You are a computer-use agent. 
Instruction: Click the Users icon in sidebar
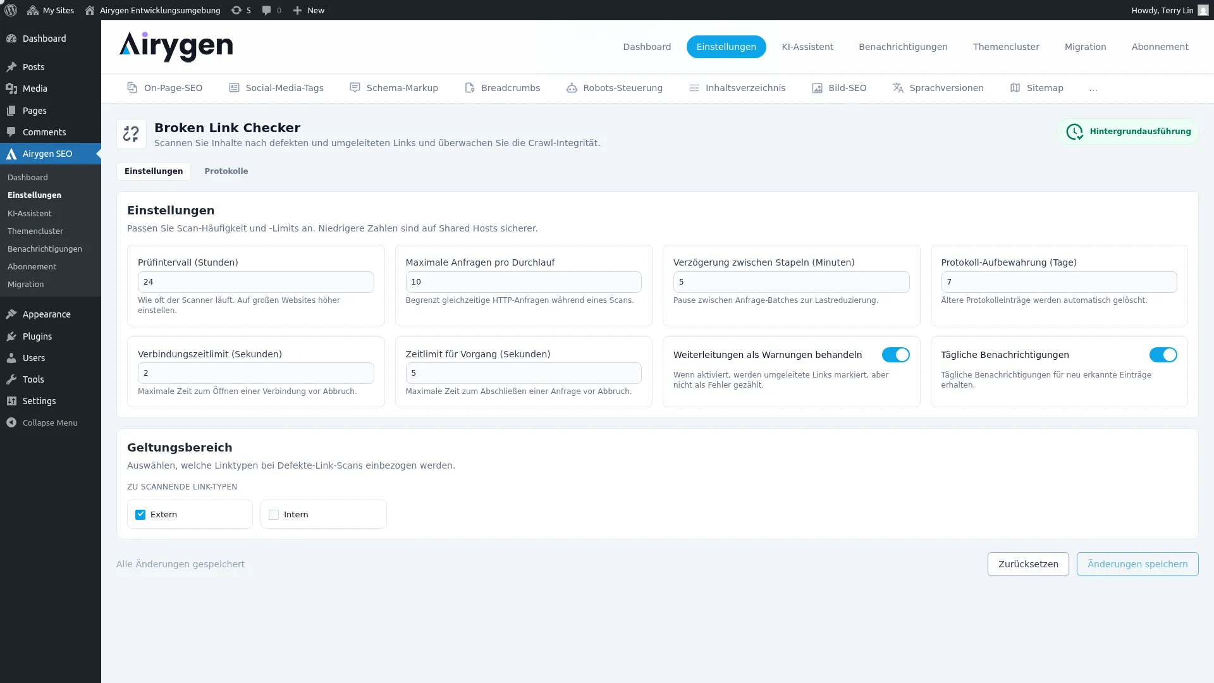click(x=11, y=358)
